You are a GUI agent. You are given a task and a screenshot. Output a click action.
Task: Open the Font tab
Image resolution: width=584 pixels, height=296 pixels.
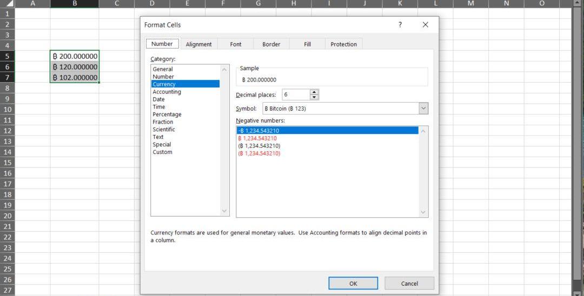tap(235, 44)
